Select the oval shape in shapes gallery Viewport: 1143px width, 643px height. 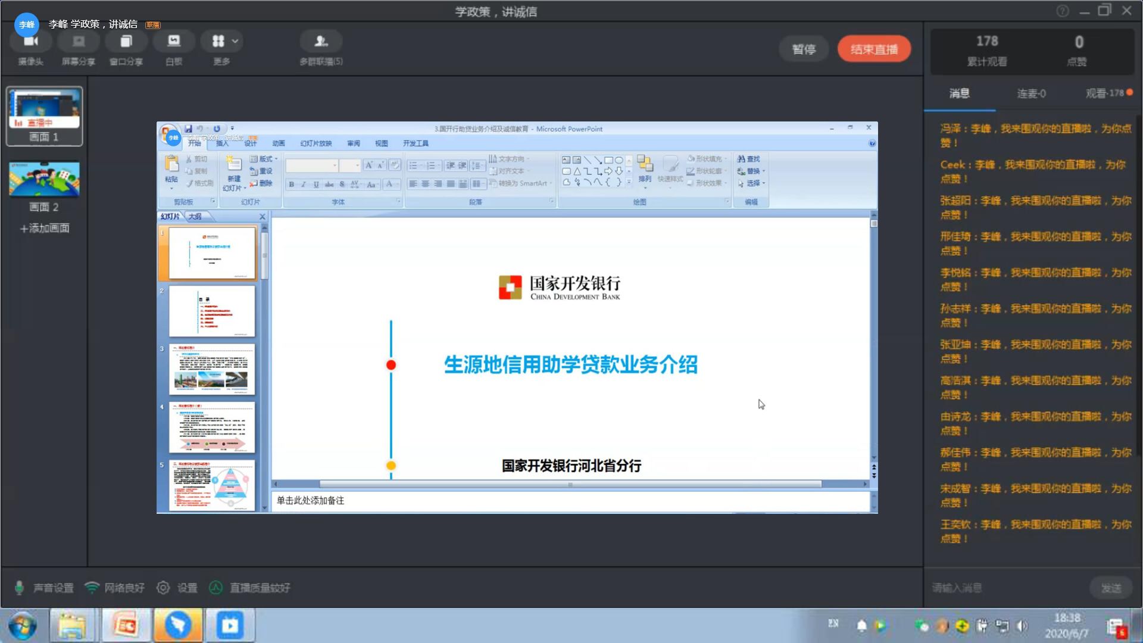(x=619, y=160)
